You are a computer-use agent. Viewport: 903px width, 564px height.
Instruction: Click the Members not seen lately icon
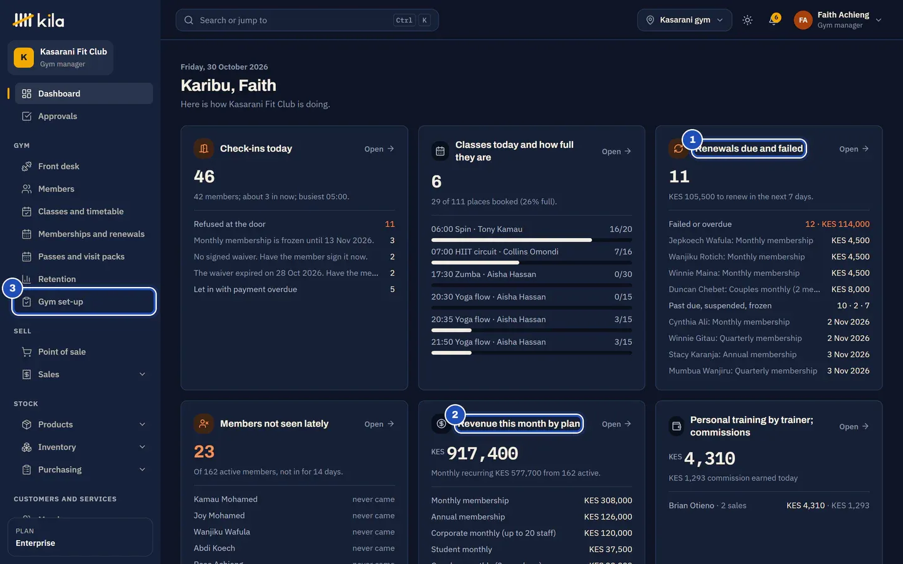point(204,424)
